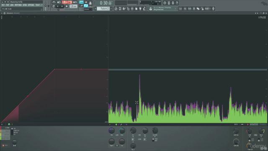Open the PATTERNS menu
The width and height of the screenshot is (268, 151).
[18, 5]
